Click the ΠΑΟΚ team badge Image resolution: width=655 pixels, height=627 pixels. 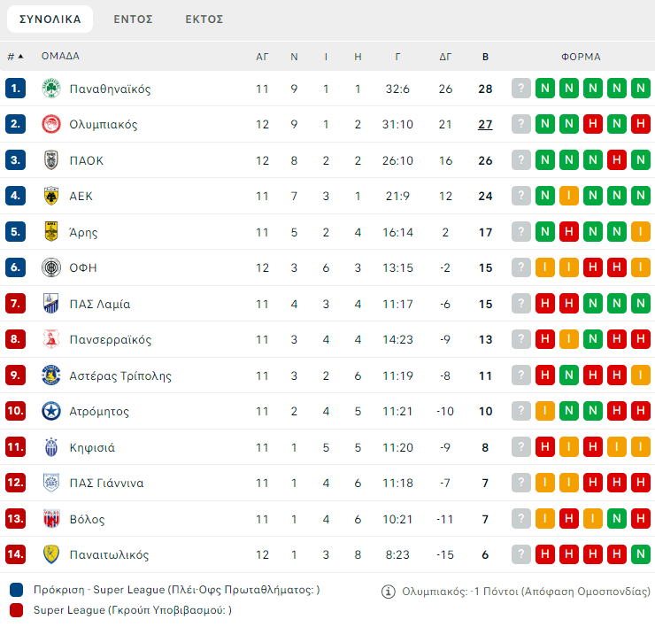coord(50,160)
